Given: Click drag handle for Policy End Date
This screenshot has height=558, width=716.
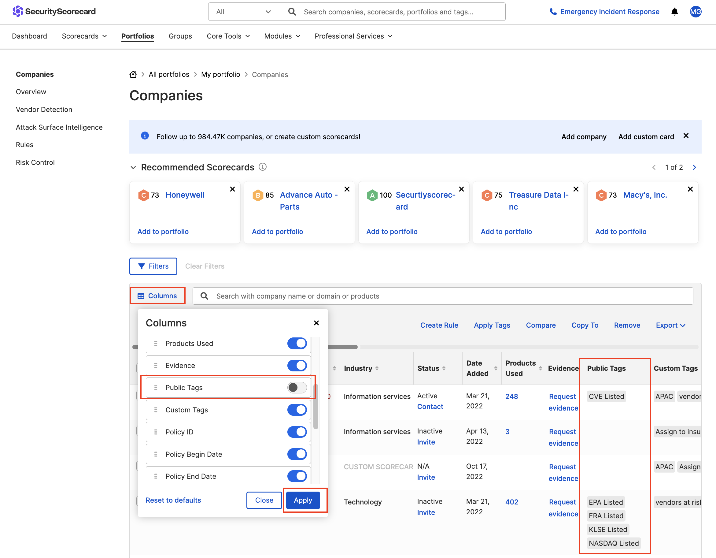Looking at the screenshot, I should click(x=156, y=476).
